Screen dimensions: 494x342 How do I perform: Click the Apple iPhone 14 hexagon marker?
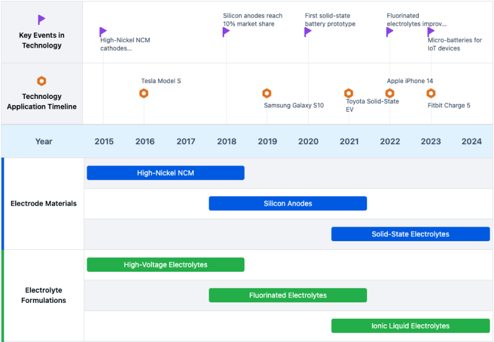click(x=390, y=93)
